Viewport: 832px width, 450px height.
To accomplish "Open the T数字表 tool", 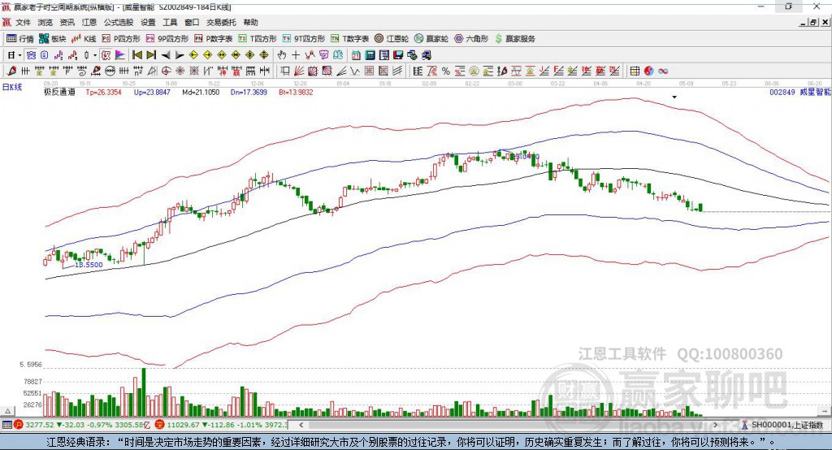I will 349,39.
